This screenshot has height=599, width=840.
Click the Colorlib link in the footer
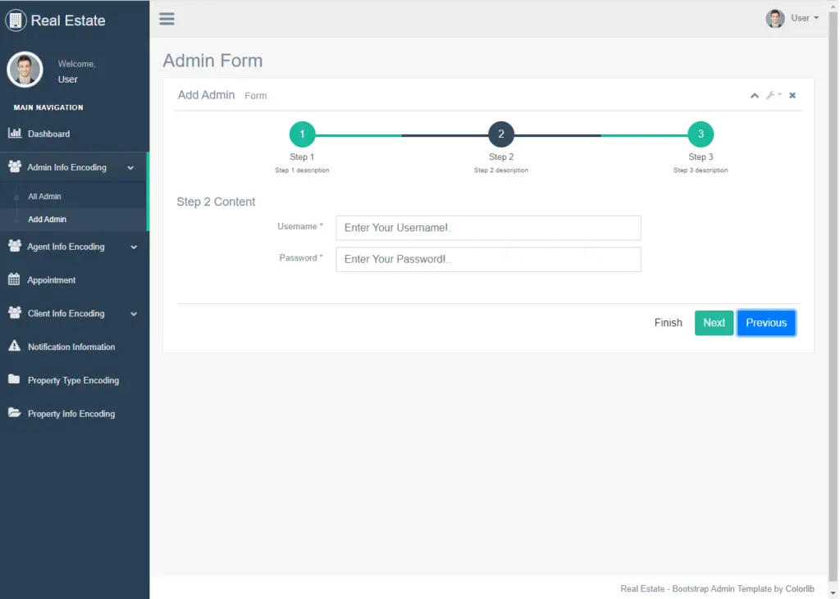(799, 588)
